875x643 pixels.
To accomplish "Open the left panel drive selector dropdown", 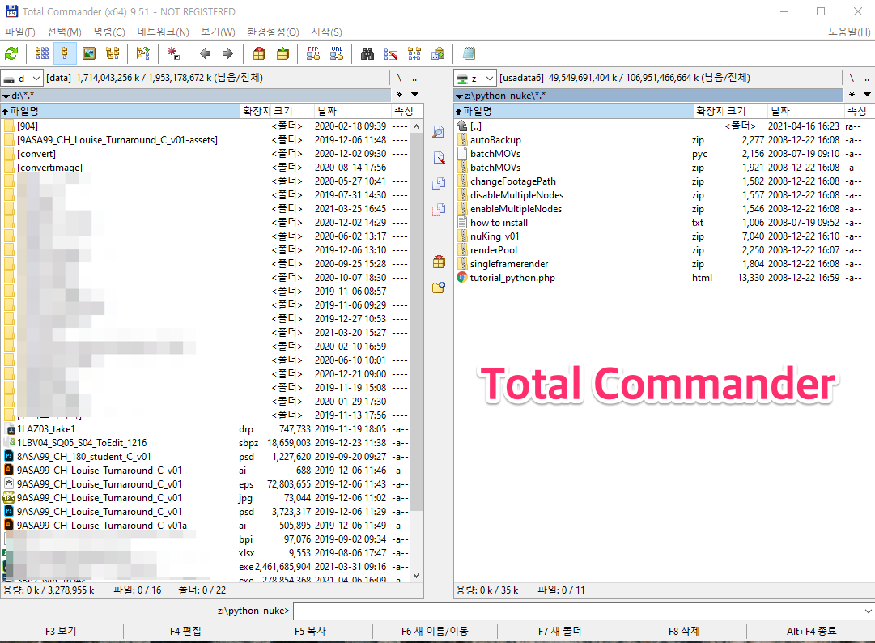I will click(x=21, y=77).
